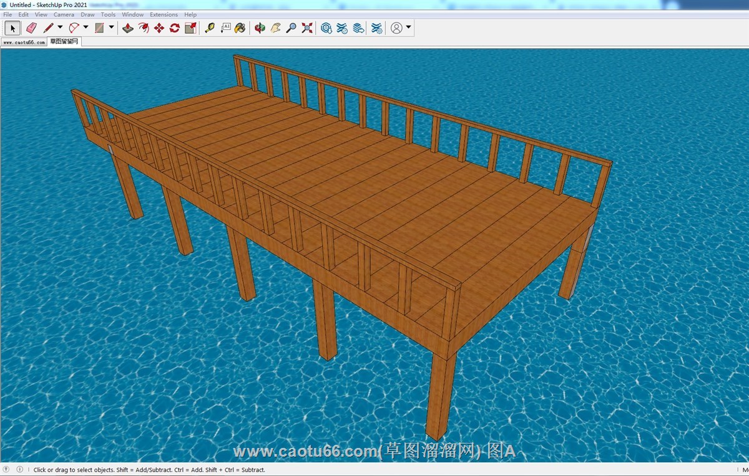Click the user account sign-in icon

coord(396,28)
